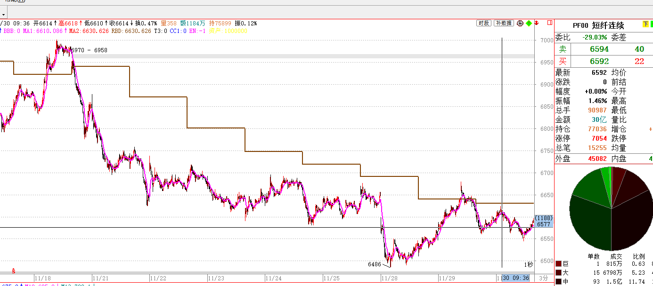The image size is (653, 286).
Task: Click the order flow pie chart
Action: 611,208
